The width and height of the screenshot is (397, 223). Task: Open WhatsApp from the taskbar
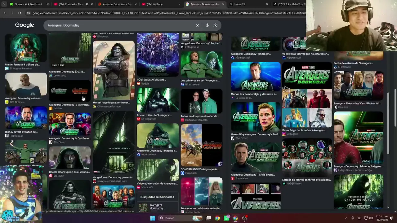coord(226,218)
